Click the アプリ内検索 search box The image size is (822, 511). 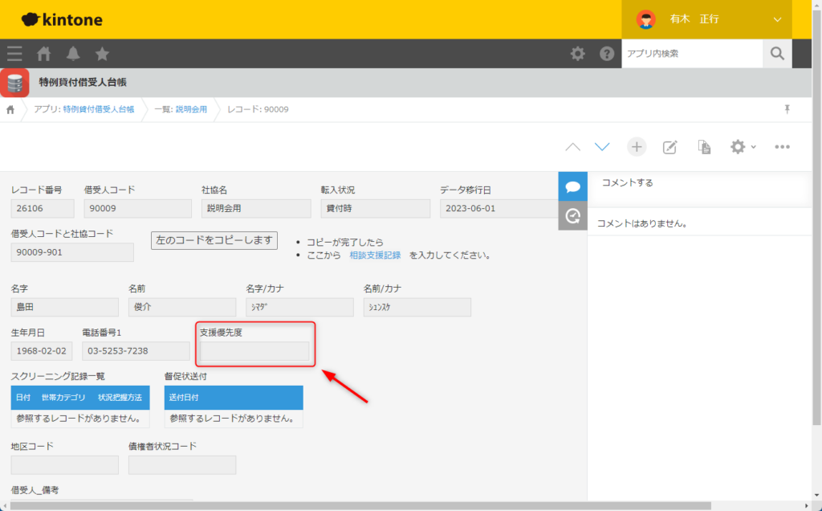[692, 54]
